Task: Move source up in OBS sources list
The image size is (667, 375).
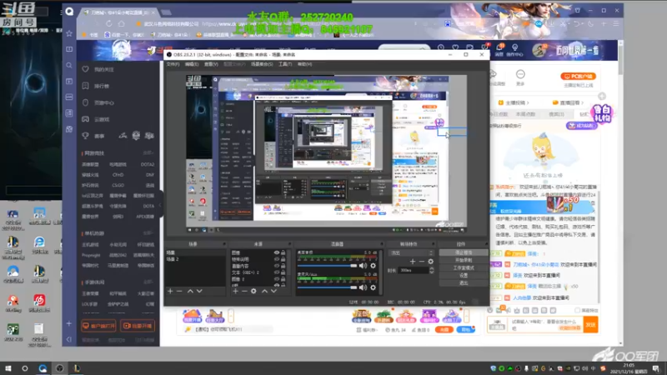Action: [264, 291]
